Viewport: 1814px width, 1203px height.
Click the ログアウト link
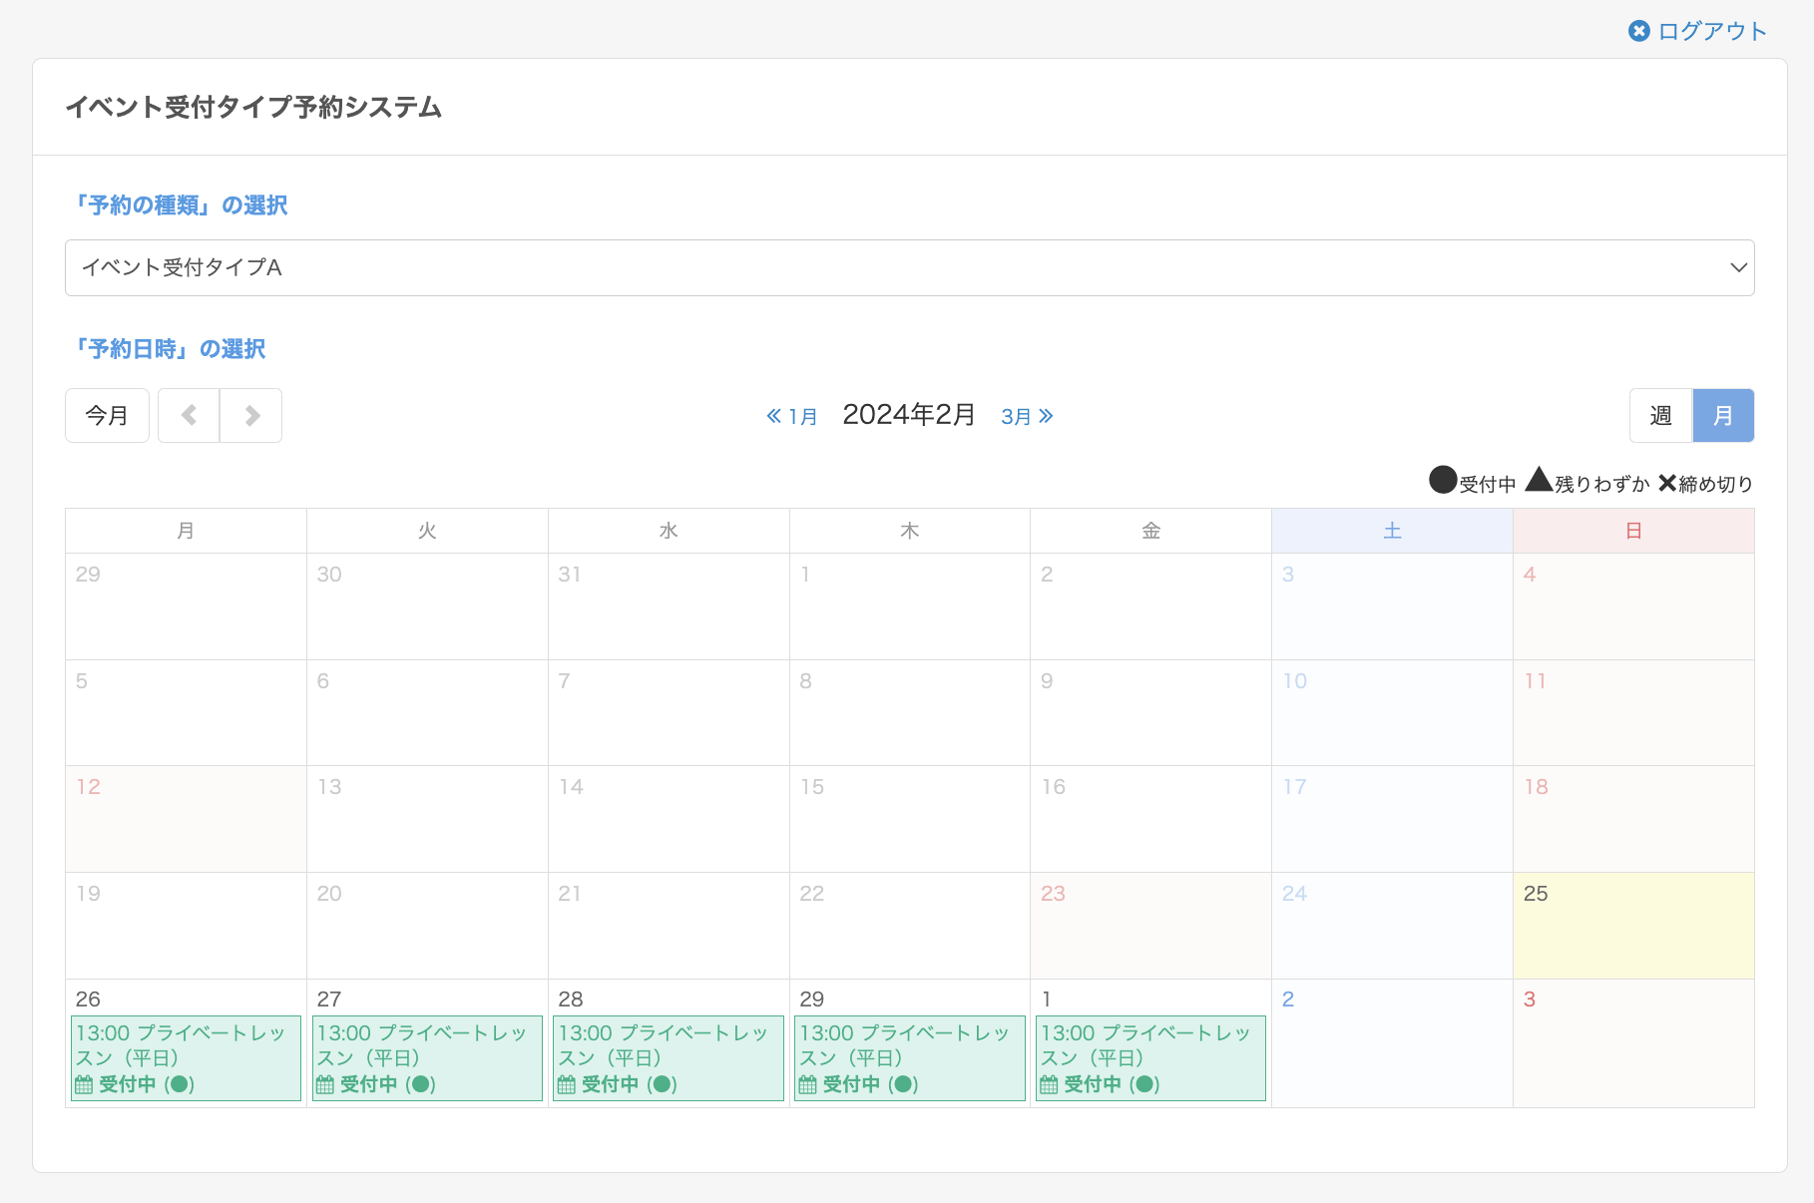(x=1711, y=31)
